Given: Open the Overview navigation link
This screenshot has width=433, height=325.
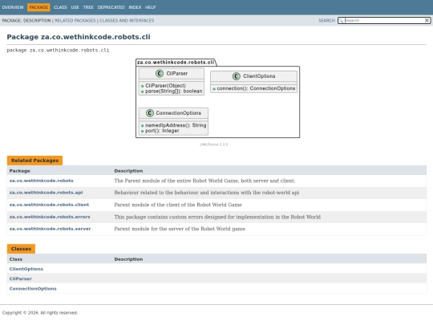Looking at the screenshot, I should 13,7.
